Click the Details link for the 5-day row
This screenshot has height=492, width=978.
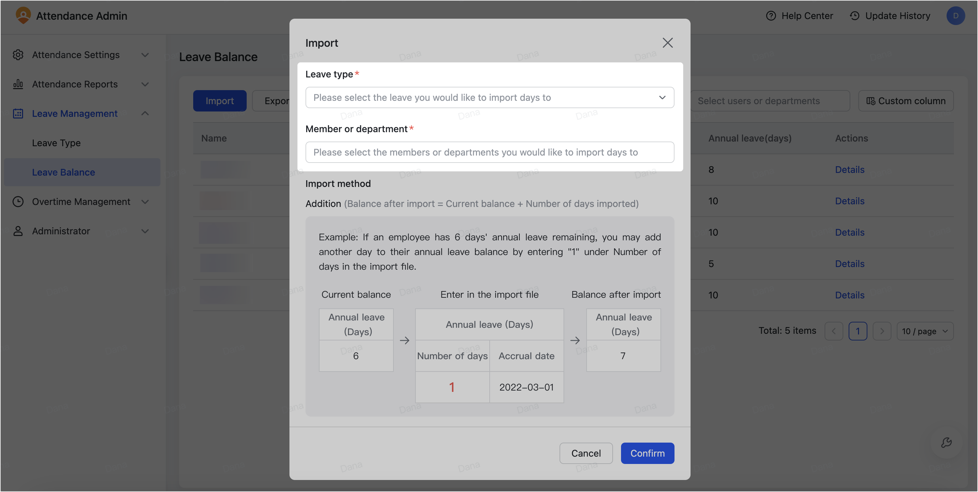click(x=849, y=263)
